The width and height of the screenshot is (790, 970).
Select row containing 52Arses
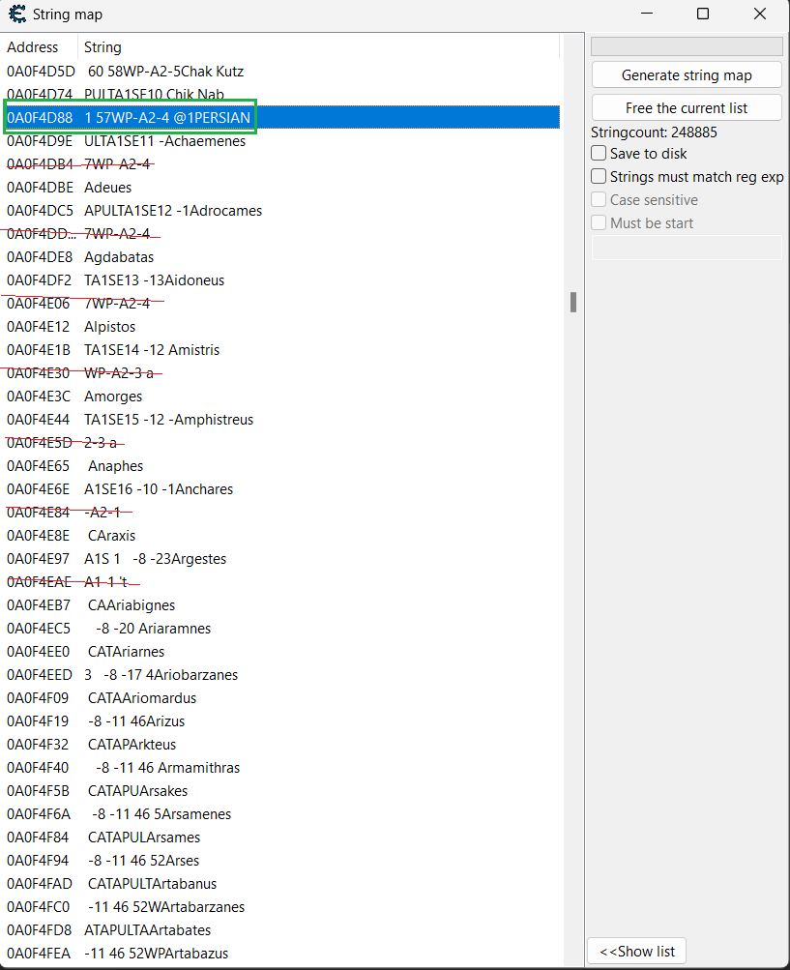click(280, 860)
